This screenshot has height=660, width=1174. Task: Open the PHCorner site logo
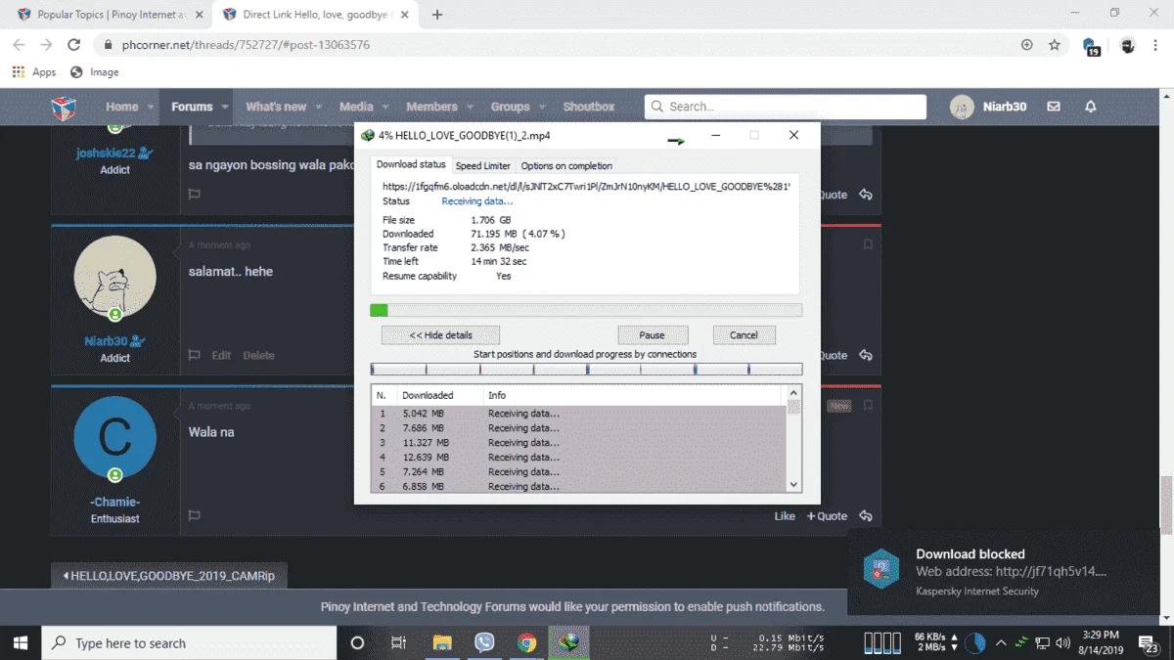(64, 107)
